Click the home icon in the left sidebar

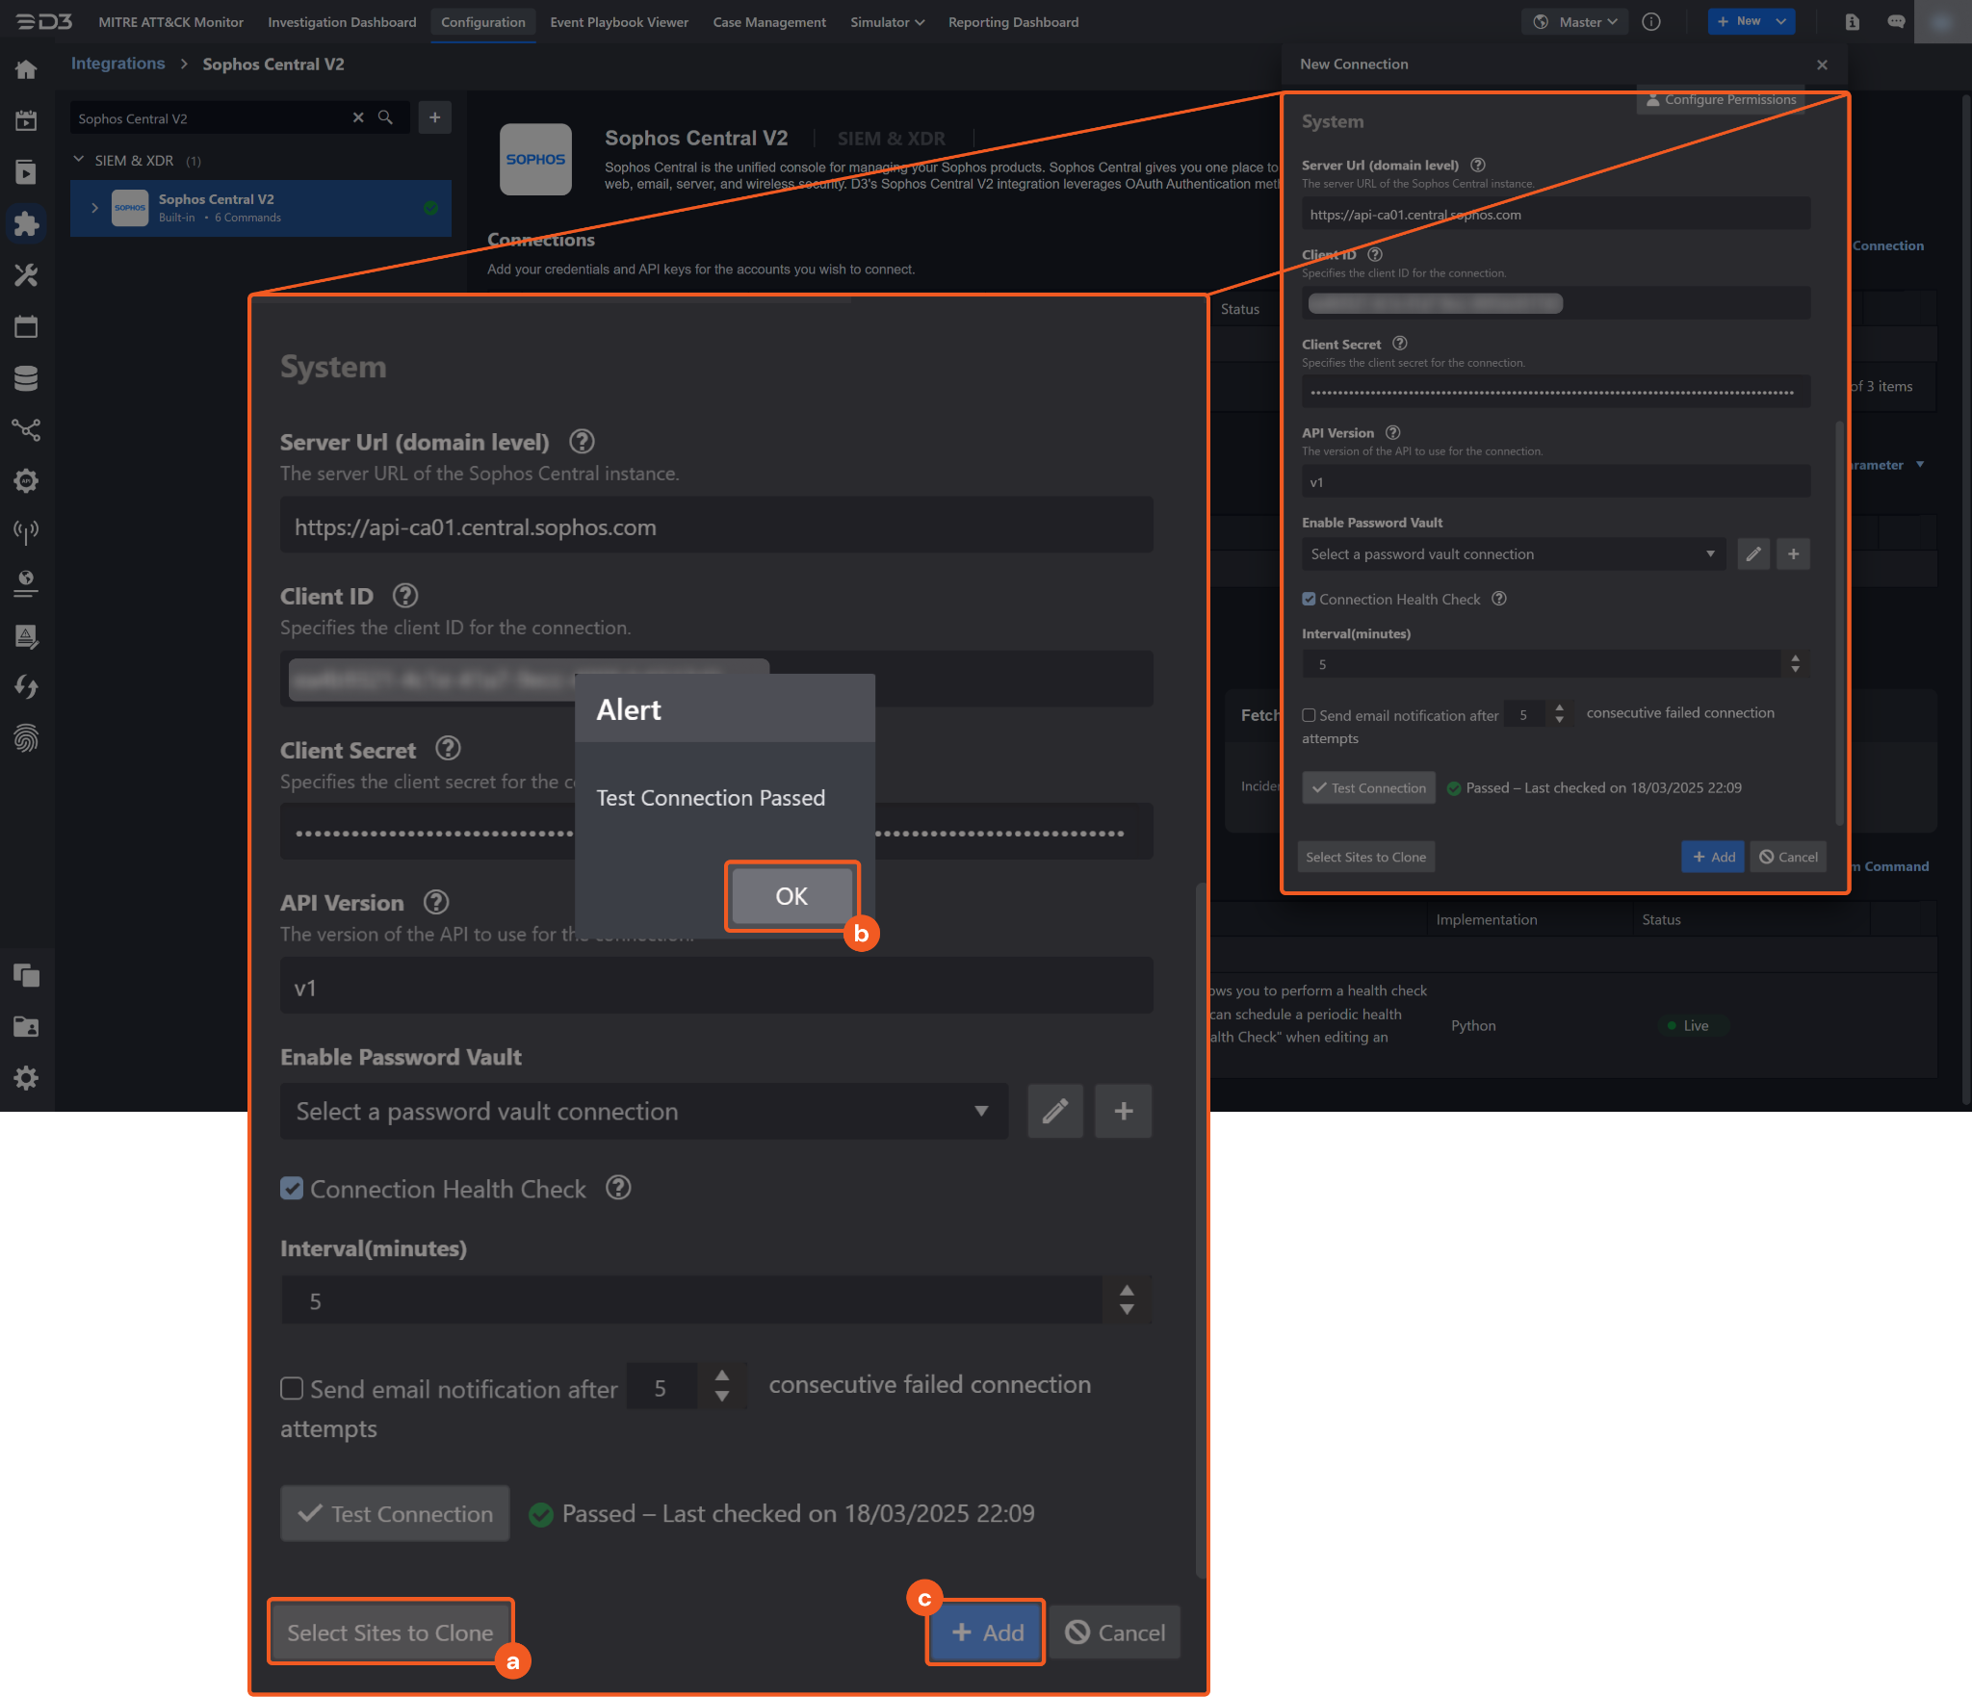coord(26,69)
